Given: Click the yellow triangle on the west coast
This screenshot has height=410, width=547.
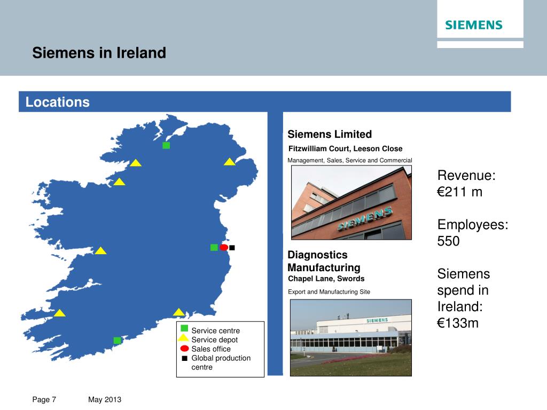Looking at the screenshot, I should [100, 251].
